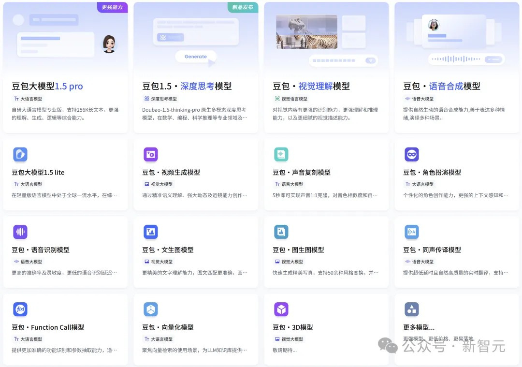Select 豆包·语音识别模型 title

(41, 250)
